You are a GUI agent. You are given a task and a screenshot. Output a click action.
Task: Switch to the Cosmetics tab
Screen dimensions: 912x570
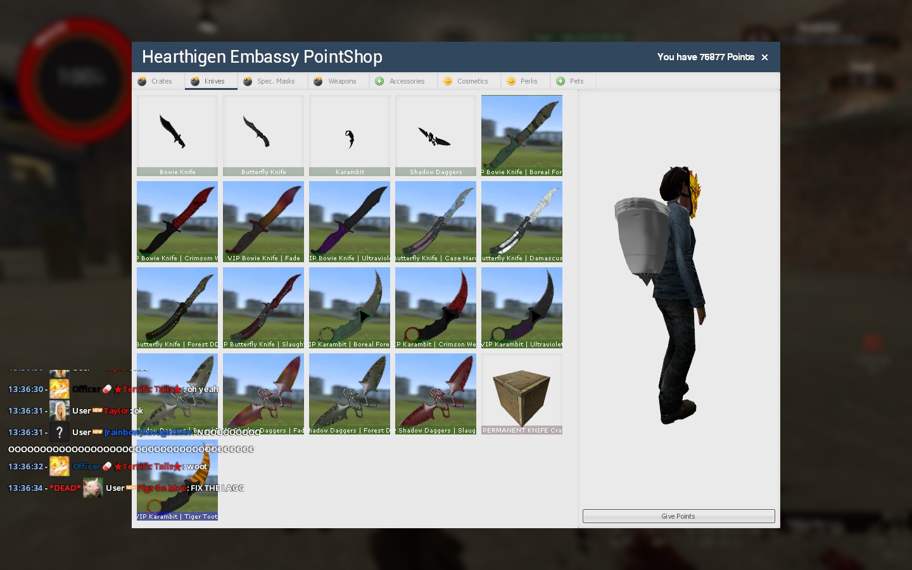pos(469,81)
